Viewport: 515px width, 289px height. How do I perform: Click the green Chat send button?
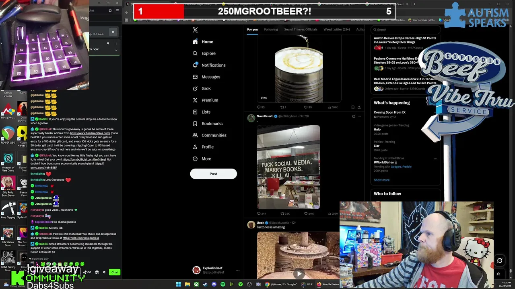(x=115, y=272)
